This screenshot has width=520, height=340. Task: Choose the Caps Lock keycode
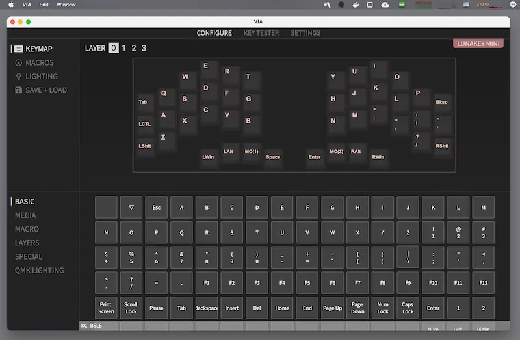(408, 308)
